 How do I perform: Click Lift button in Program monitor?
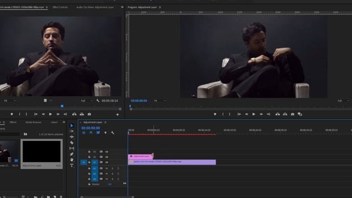click(278, 114)
